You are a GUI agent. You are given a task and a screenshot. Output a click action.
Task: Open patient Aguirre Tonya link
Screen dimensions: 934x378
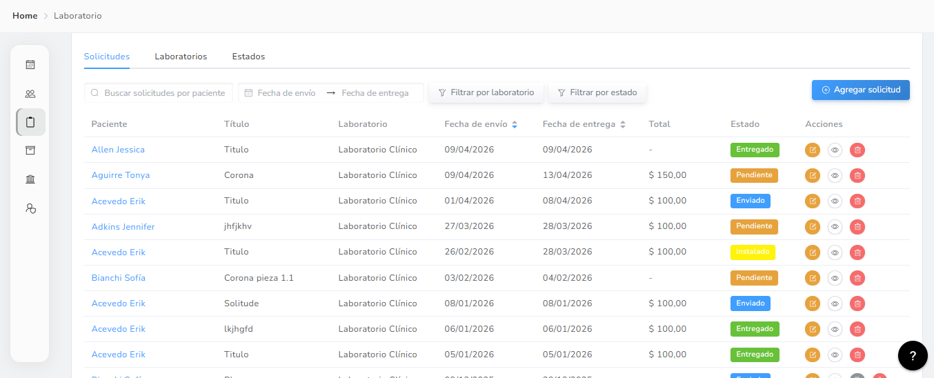point(121,175)
